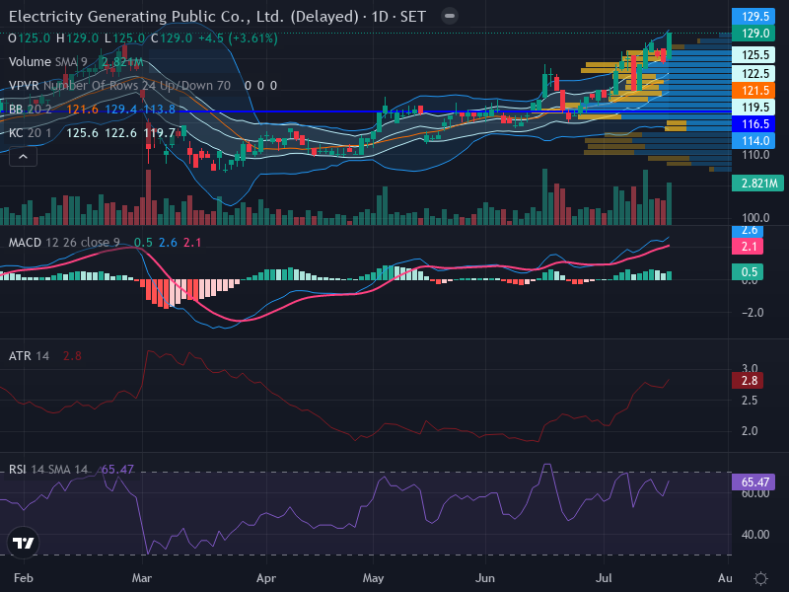Click the Mar date on time axis
The image size is (789, 592).
coord(142,578)
